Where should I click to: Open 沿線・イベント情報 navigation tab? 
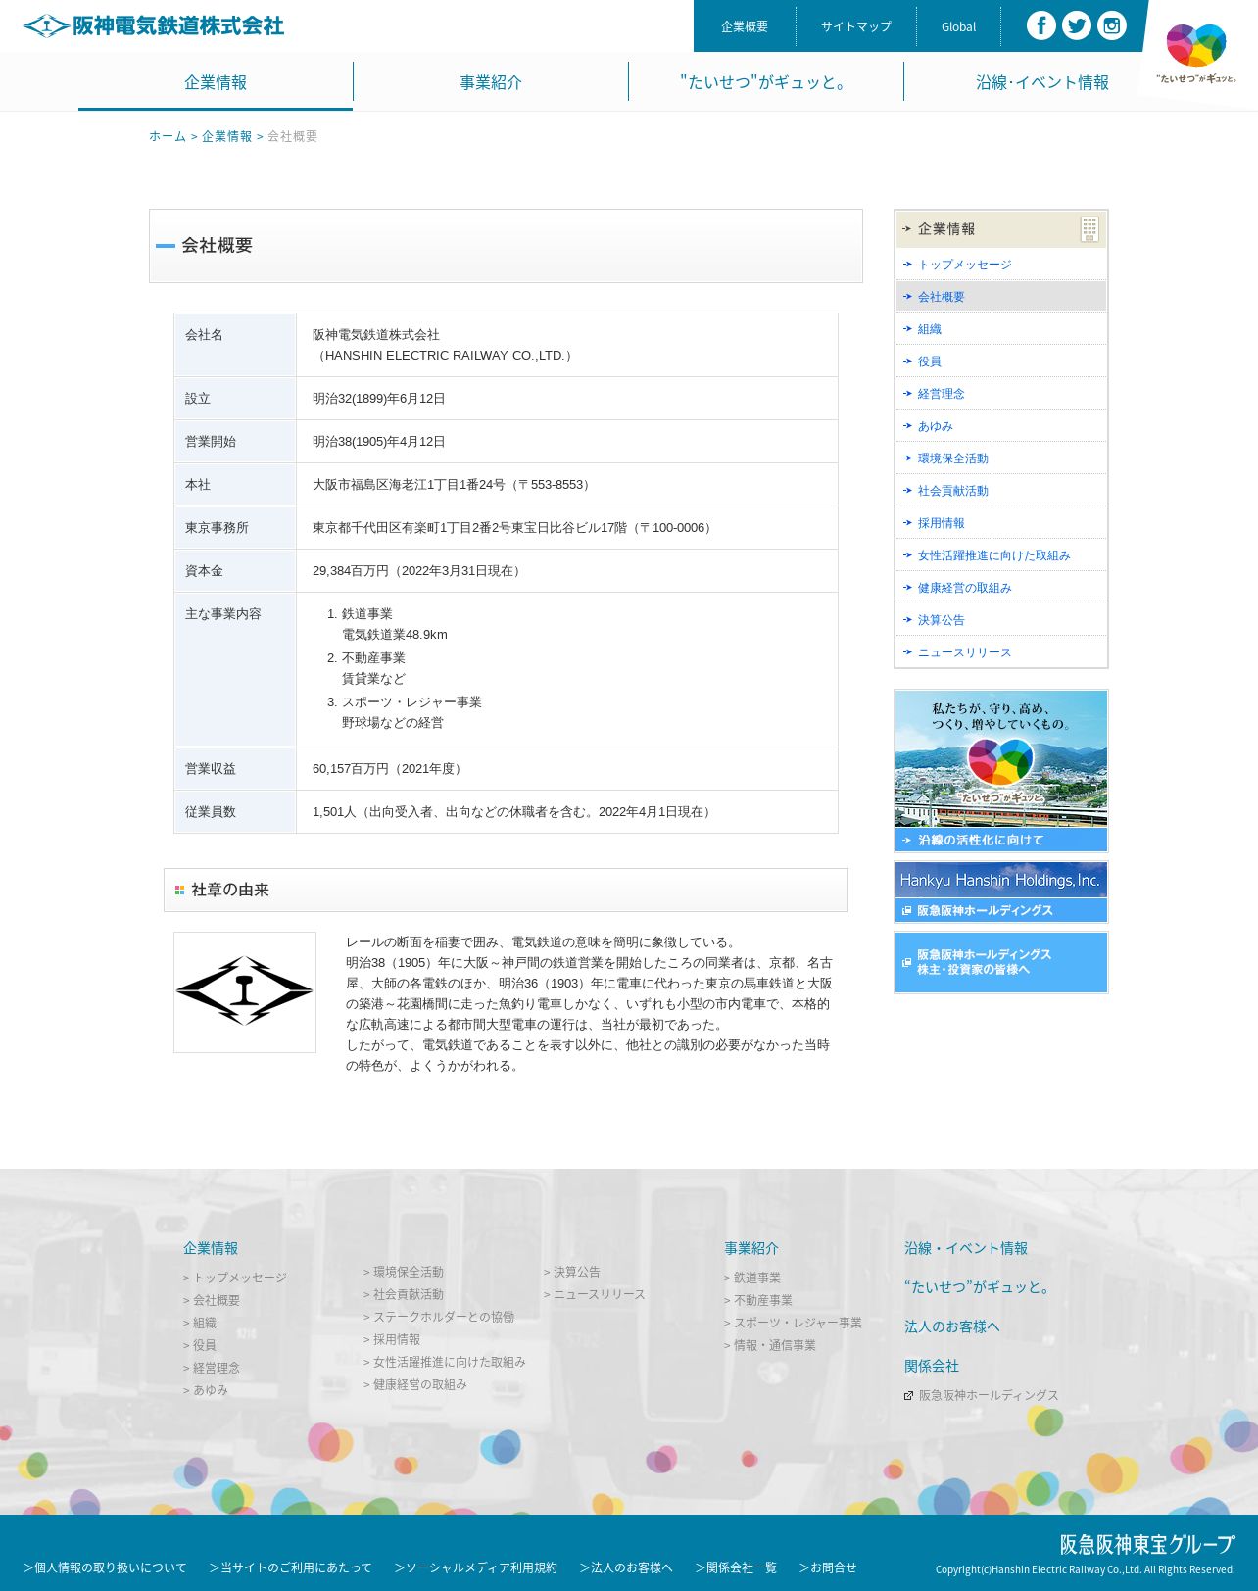(x=1041, y=82)
